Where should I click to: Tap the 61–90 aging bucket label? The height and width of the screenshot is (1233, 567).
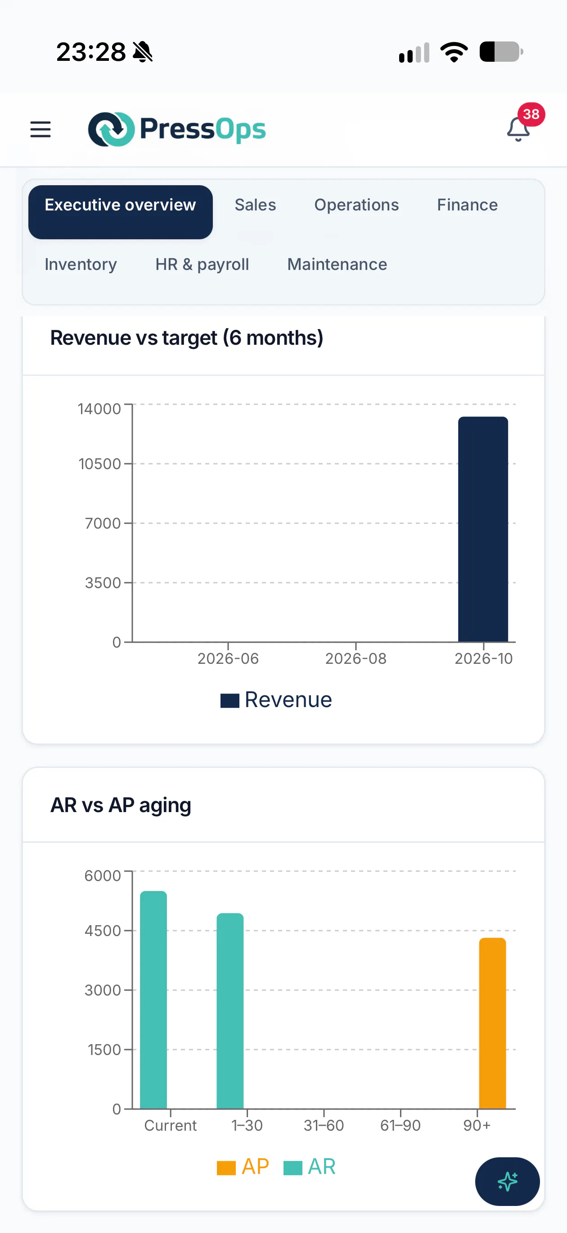tap(400, 1125)
